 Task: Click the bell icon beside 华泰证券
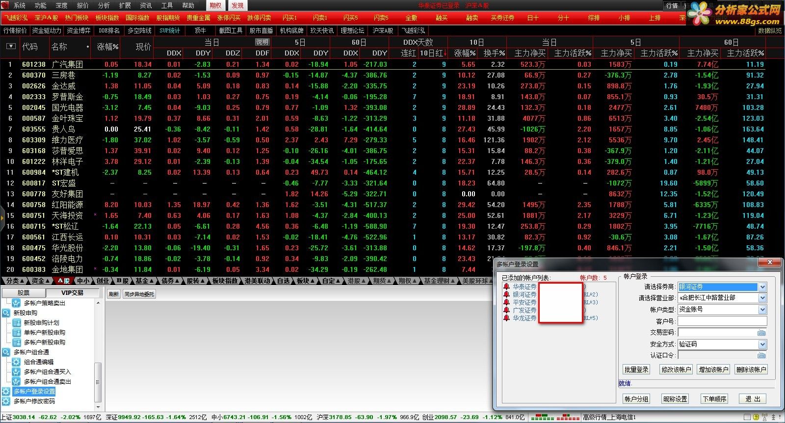(x=506, y=287)
